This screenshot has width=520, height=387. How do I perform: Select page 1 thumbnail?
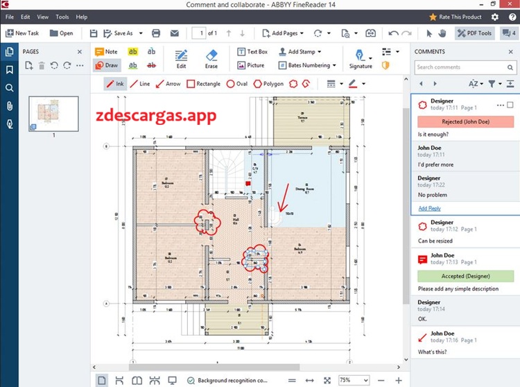click(53, 114)
